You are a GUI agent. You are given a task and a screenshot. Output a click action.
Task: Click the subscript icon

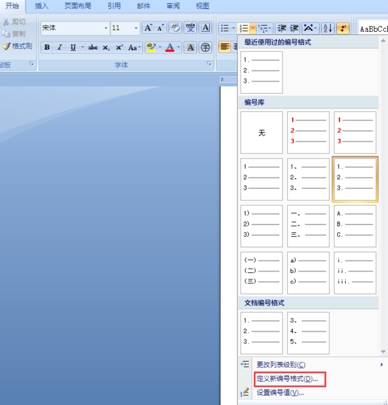106,47
